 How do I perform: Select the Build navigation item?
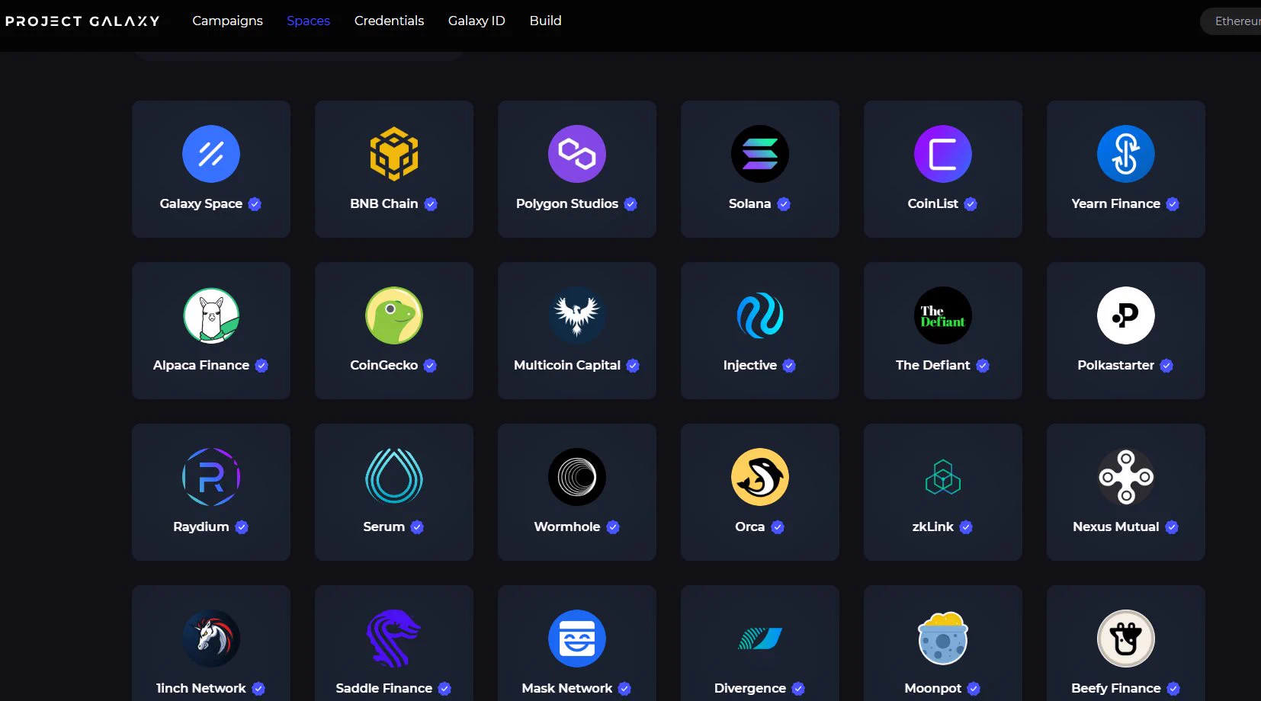click(x=545, y=21)
